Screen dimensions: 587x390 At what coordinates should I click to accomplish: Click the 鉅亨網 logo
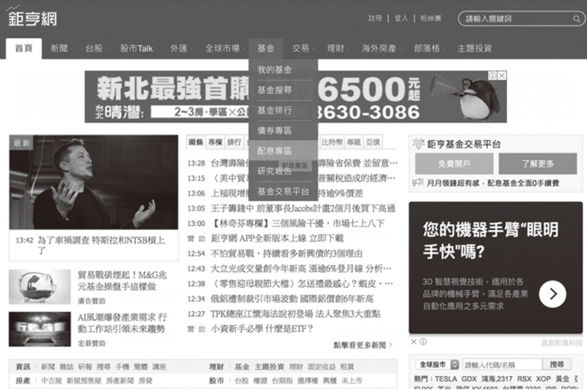pos(32,17)
